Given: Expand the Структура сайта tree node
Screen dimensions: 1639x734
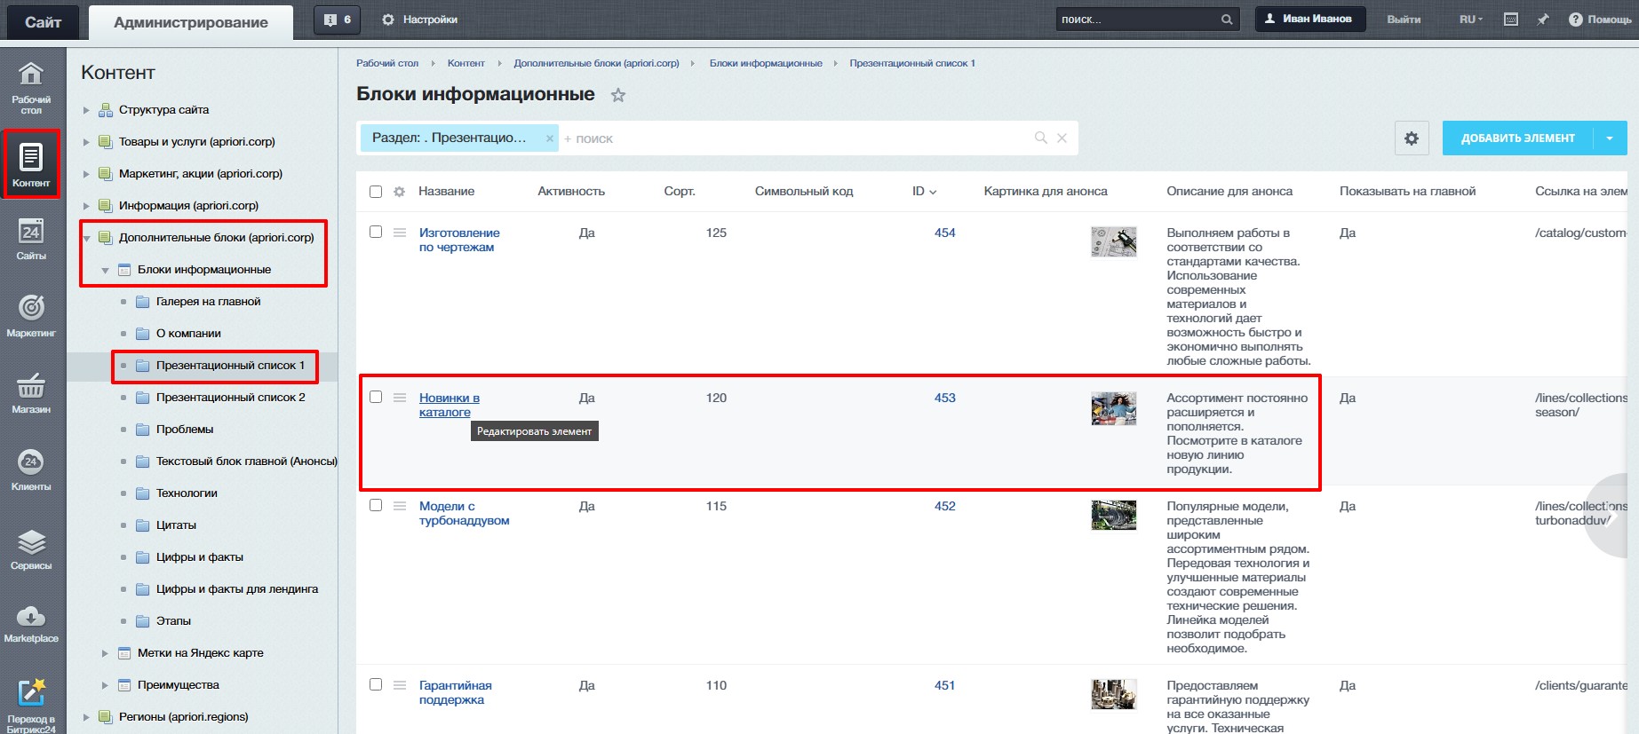Looking at the screenshot, I should (86, 110).
